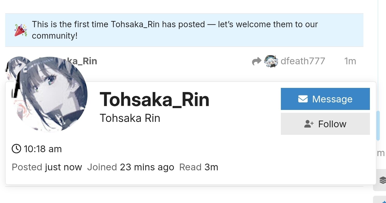Click the 10:18 am local time

click(x=43, y=149)
